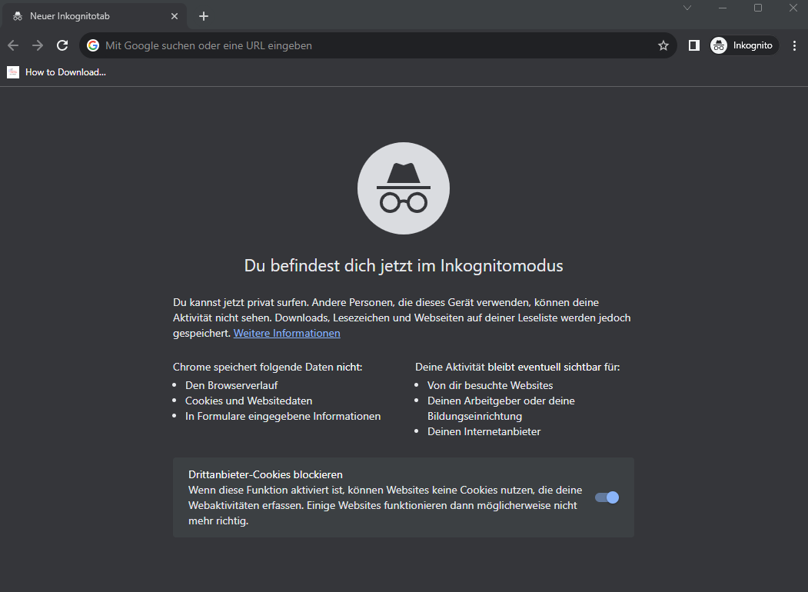The image size is (808, 592).
Task: Bookmark this tab with the star icon
Action: (x=663, y=45)
